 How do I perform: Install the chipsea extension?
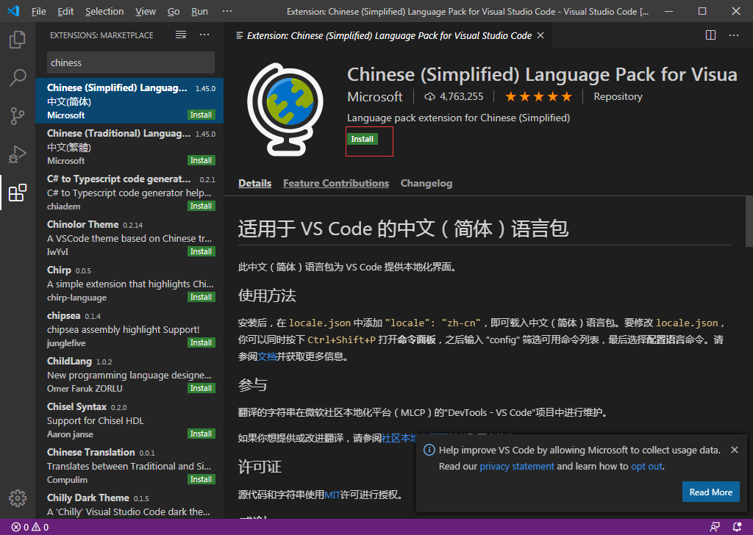tap(201, 343)
